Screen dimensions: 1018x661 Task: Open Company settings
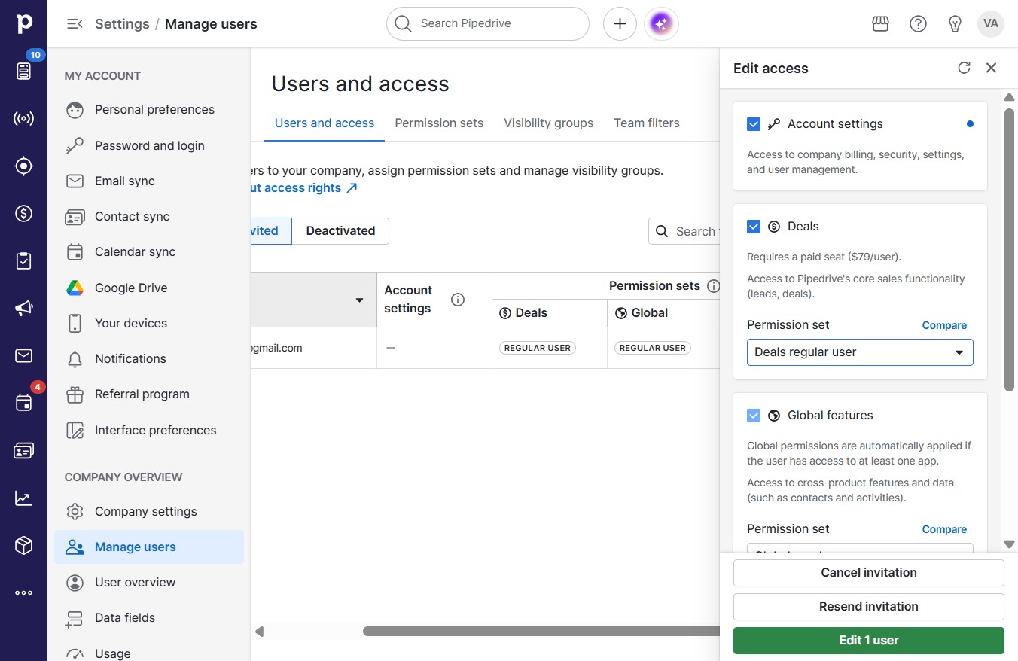(x=149, y=512)
